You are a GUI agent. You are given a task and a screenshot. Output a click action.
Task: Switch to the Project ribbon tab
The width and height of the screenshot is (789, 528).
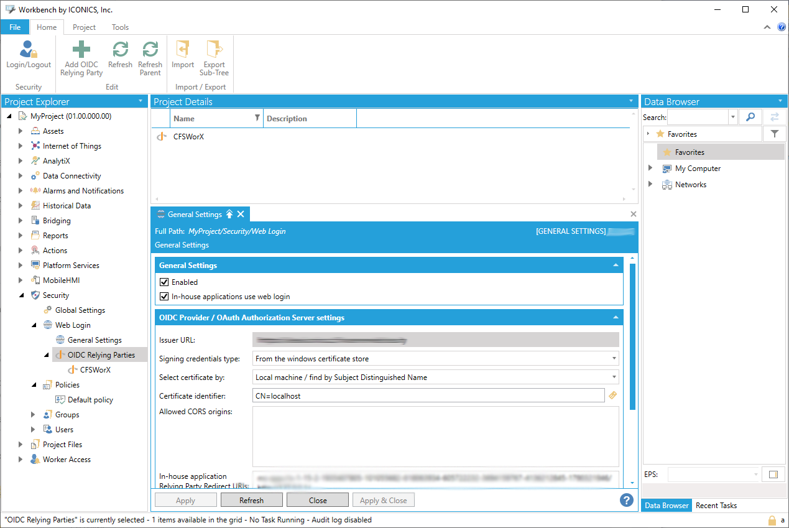click(84, 27)
